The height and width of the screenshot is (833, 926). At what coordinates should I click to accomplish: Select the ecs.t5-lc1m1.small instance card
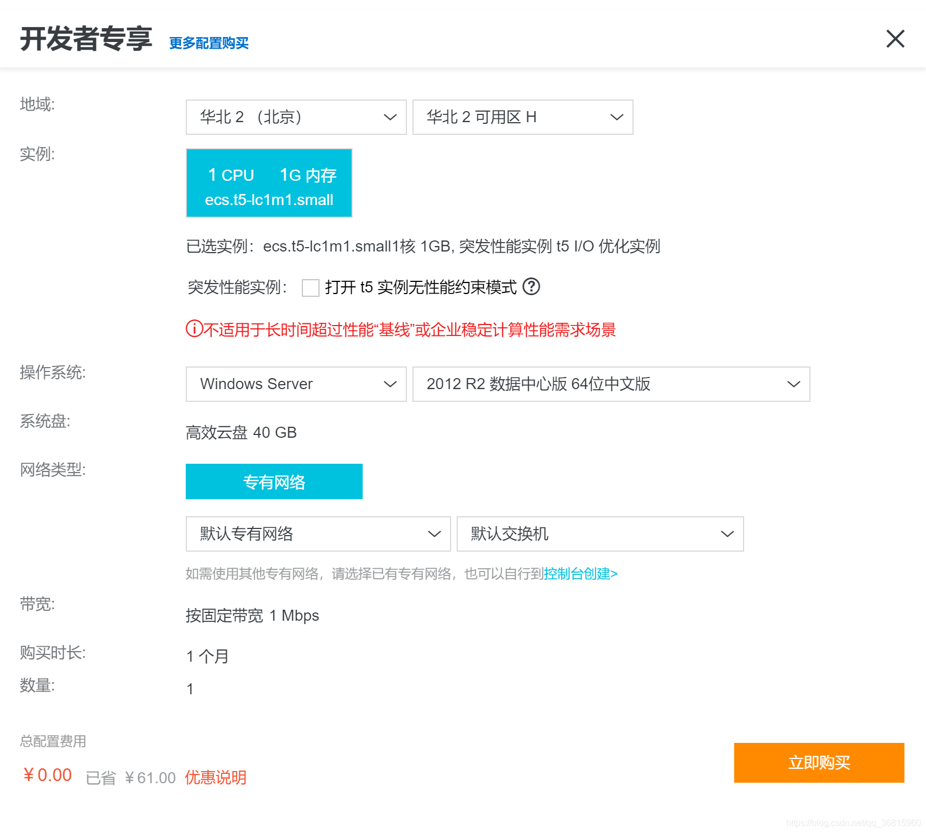click(269, 183)
